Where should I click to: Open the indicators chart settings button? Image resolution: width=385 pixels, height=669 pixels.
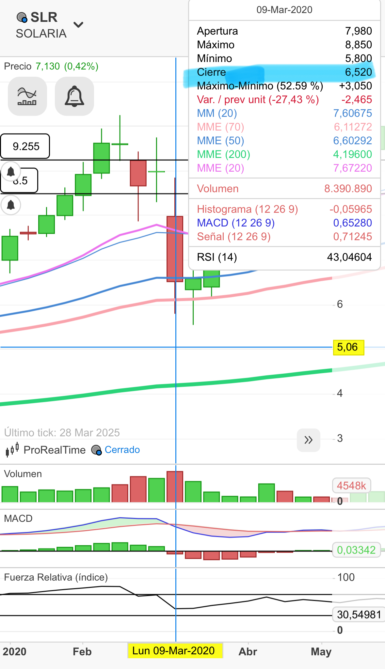click(x=27, y=96)
